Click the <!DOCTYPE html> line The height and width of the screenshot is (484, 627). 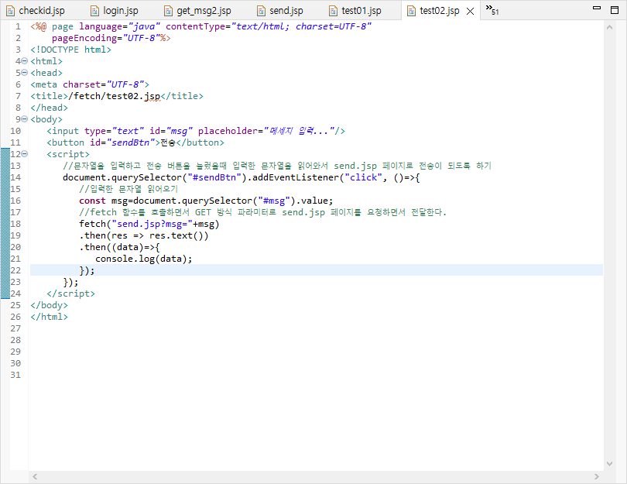click(x=70, y=50)
